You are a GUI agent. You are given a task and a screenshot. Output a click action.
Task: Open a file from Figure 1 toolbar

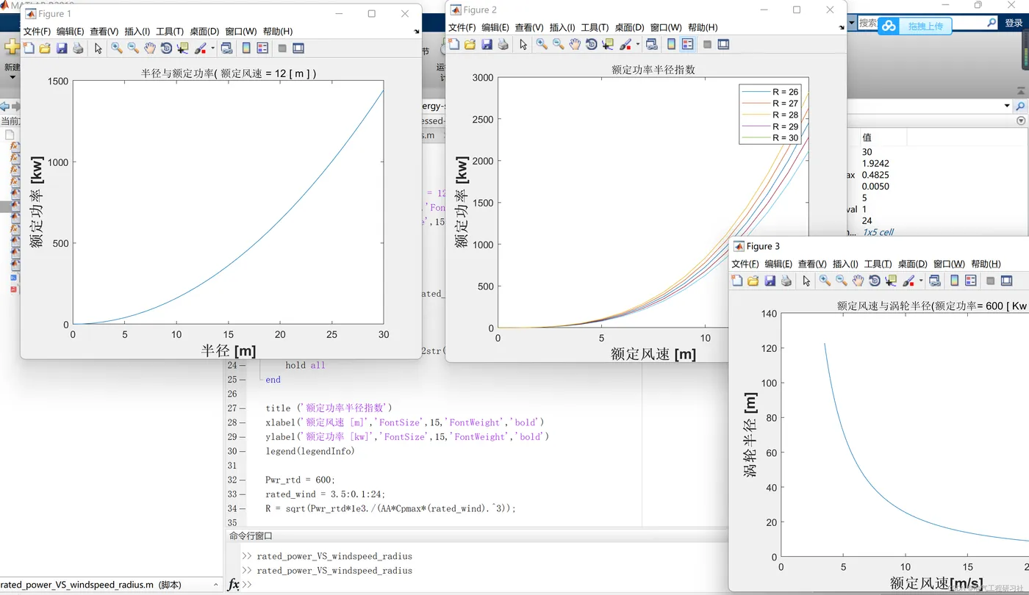click(45, 48)
